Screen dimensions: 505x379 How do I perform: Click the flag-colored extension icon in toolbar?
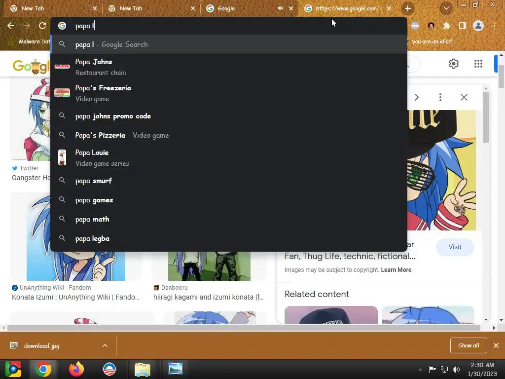(415, 26)
